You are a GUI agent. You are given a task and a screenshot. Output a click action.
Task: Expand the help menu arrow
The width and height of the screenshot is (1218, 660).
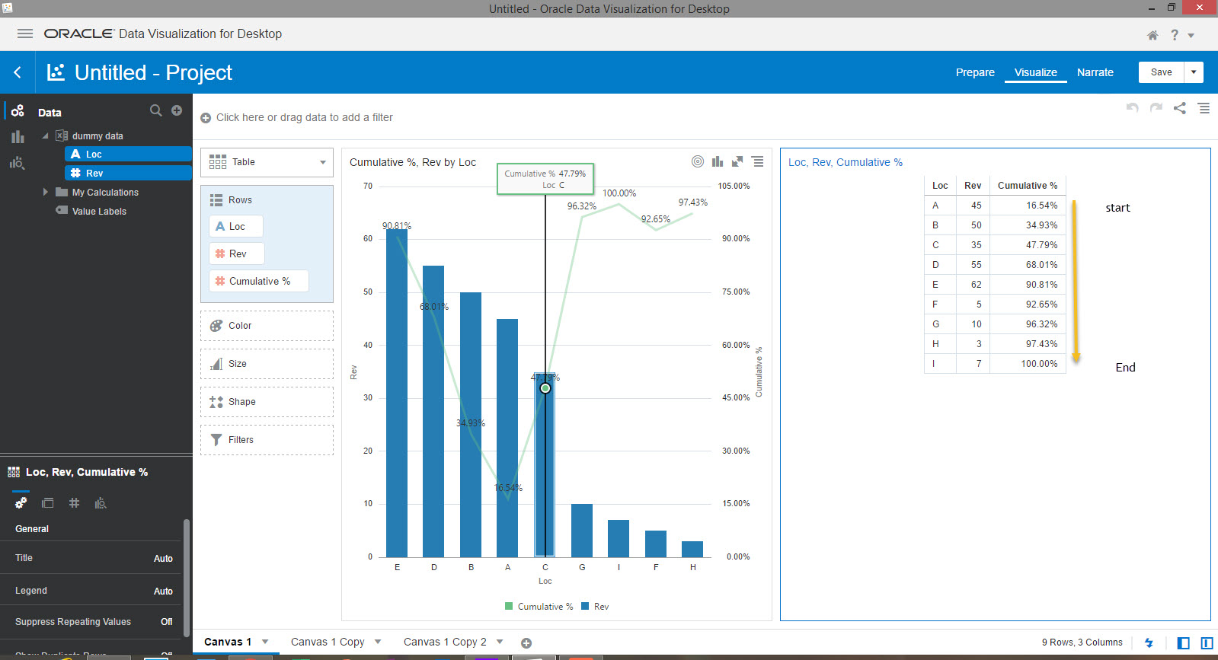pos(1191,36)
